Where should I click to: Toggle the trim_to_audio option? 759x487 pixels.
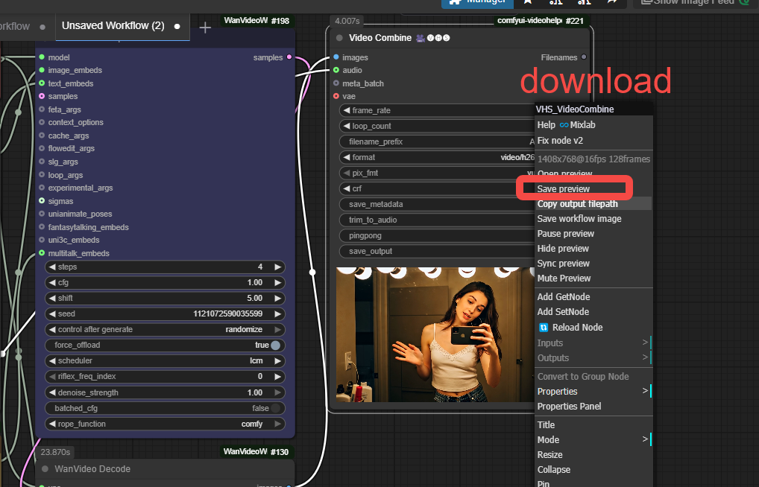[x=437, y=220]
